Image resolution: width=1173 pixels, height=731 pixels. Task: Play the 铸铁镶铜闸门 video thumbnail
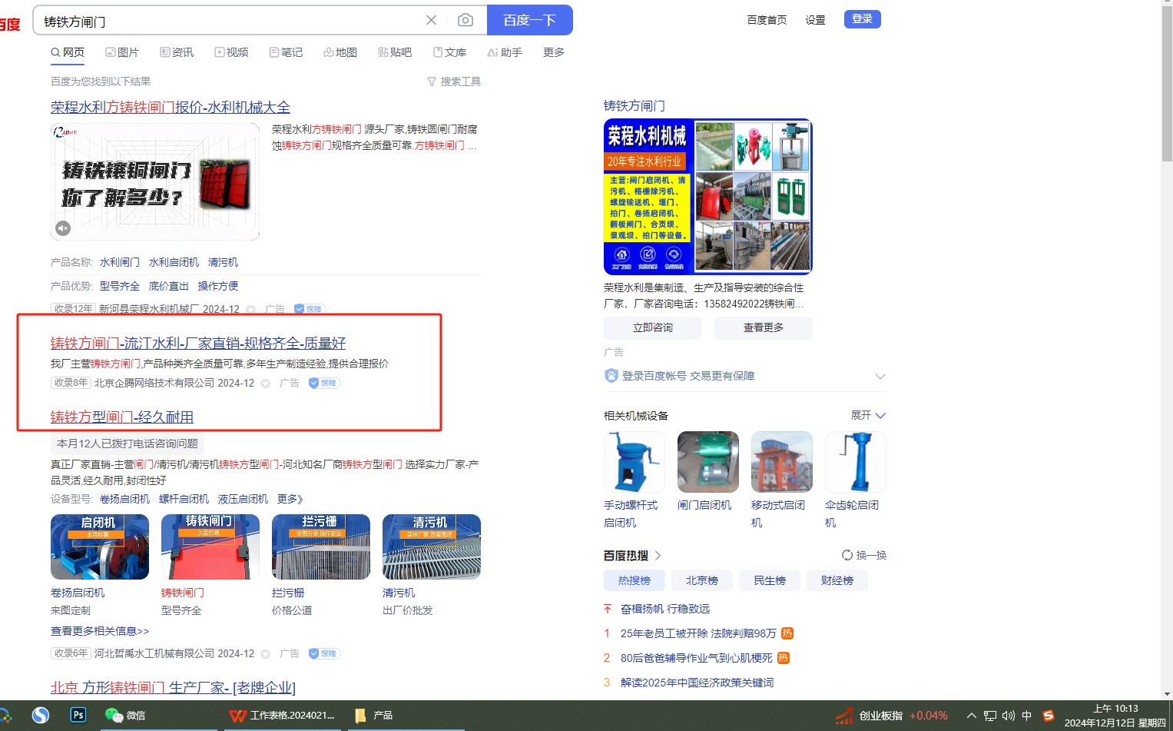coord(155,181)
